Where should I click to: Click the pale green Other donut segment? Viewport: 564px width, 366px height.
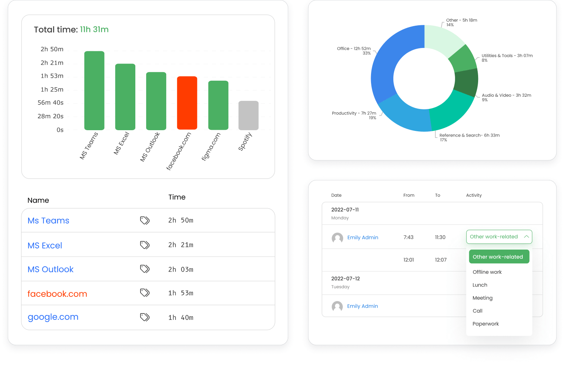pos(442,39)
